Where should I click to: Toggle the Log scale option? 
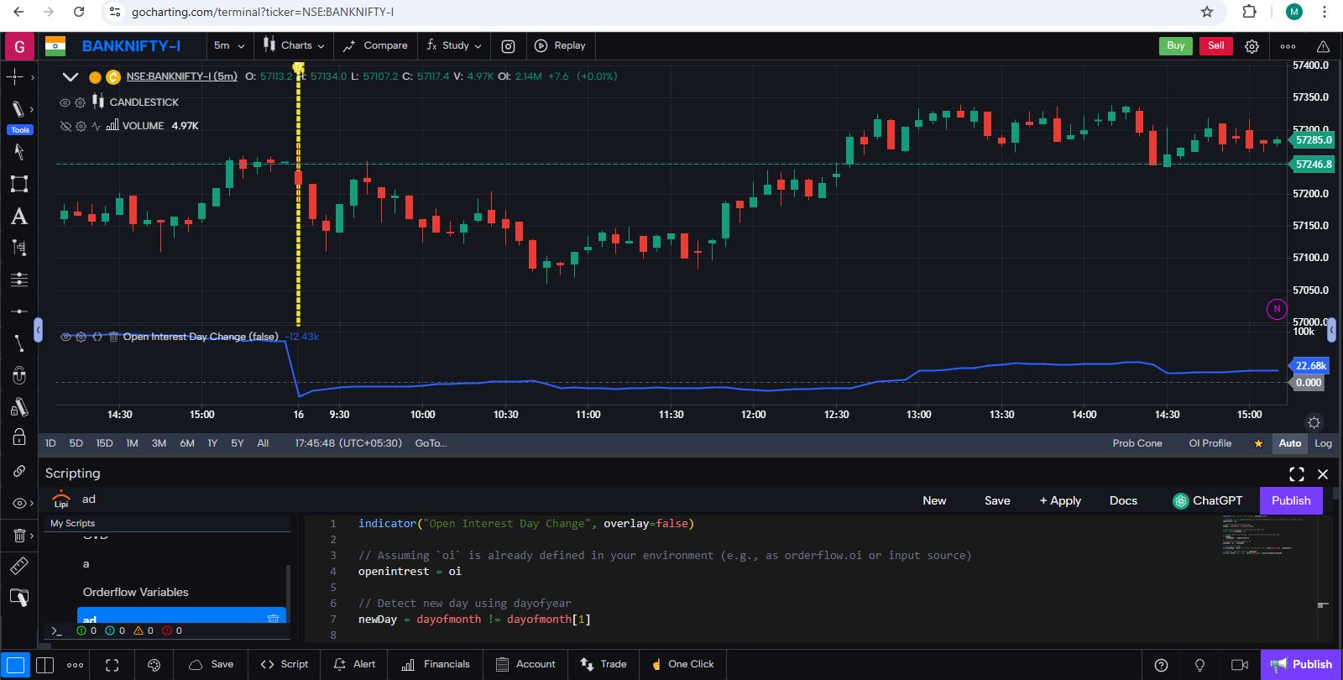1323,443
